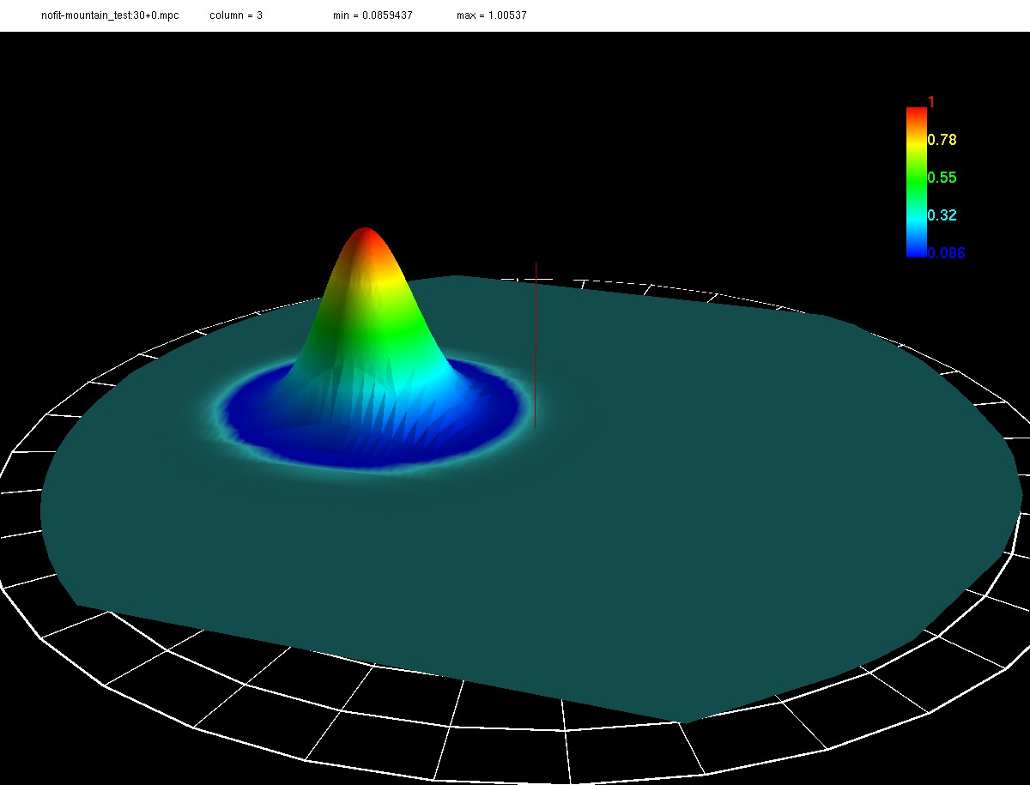The image size is (1030, 785).
Task: Click the green 0.55 legend label
Action: [x=942, y=178]
